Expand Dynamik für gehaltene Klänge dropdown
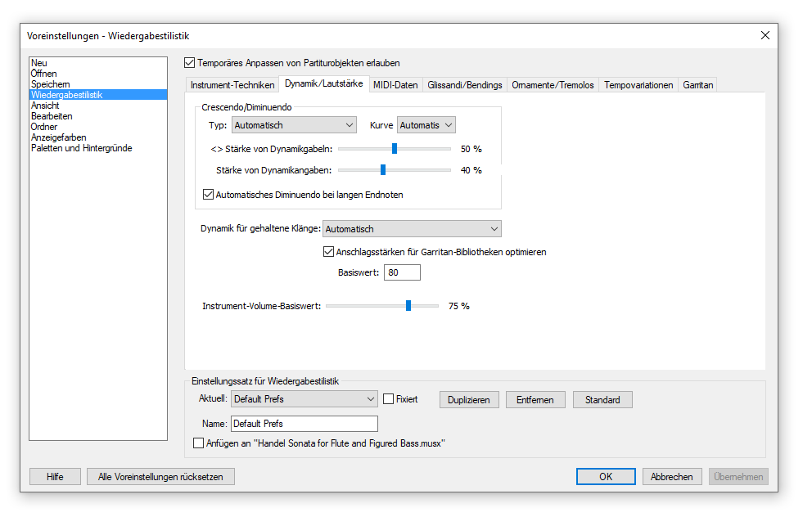The width and height of the screenshot is (812, 526). click(412, 229)
